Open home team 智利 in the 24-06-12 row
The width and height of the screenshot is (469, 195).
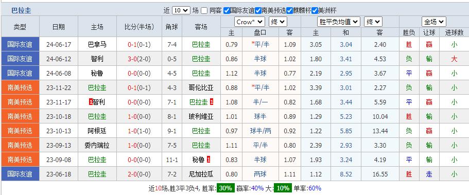[x=97, y=59]
